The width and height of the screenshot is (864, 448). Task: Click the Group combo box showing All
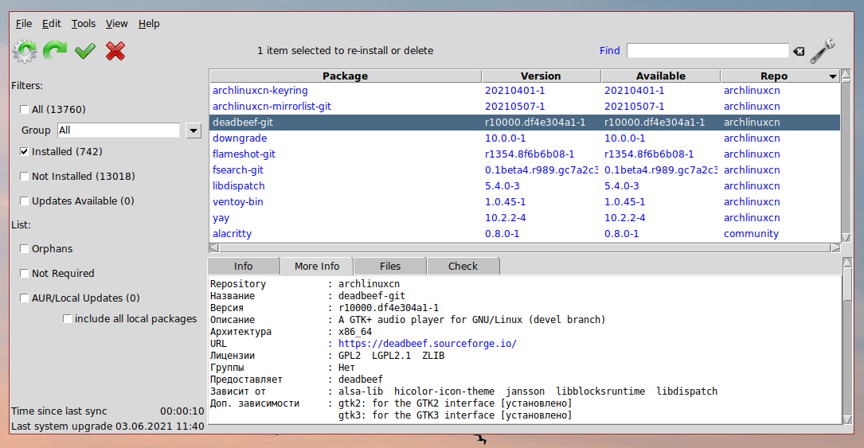pyautogui.click(x=119, y=130)
